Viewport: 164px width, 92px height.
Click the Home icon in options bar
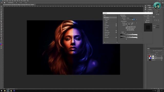2,3
